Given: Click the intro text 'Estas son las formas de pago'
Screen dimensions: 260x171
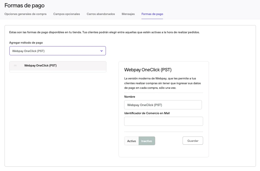Looking at the screenshot, I should [x=104, y=32].
